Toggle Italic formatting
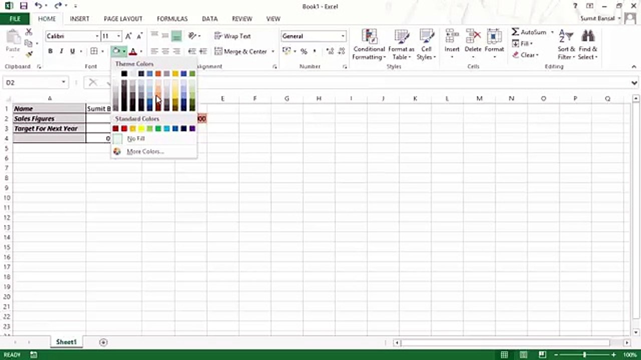Image resolution: width=641 pixels, height=360 pixels. pyautogui.click(x=61, y=51)
